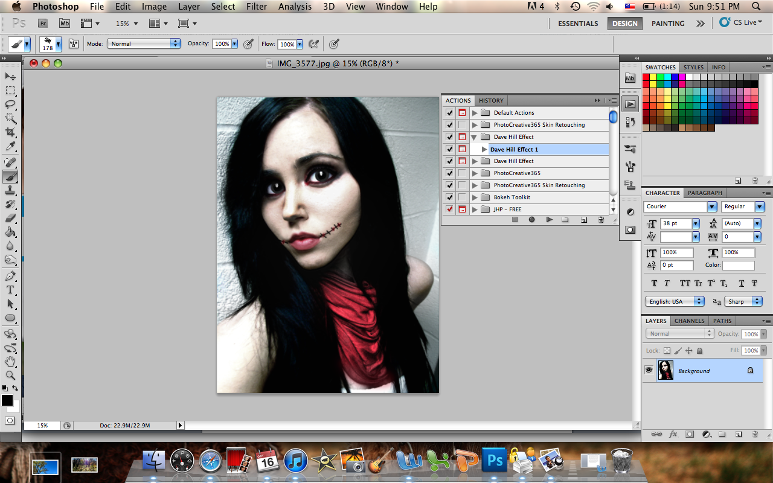
Task: Hide the Background layer with eye icon
Action: tap(649, 370)
